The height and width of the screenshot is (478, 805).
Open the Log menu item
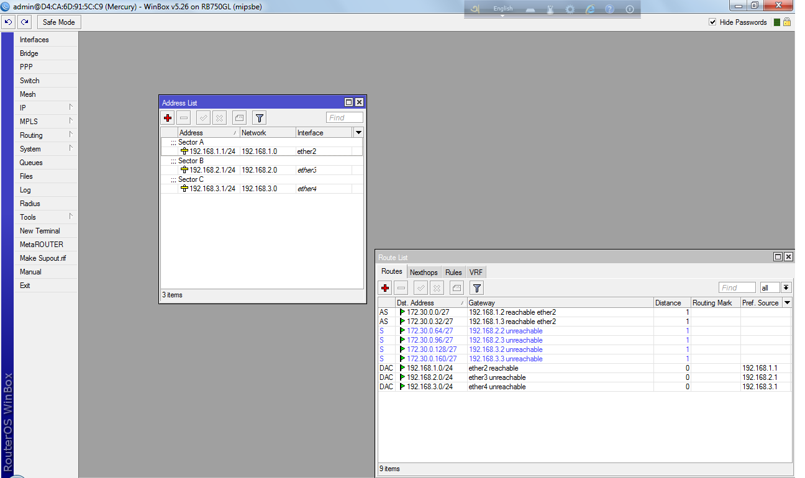(47, 190)
